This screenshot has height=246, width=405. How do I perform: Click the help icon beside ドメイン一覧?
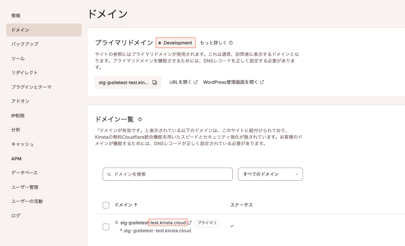[140, 119]
